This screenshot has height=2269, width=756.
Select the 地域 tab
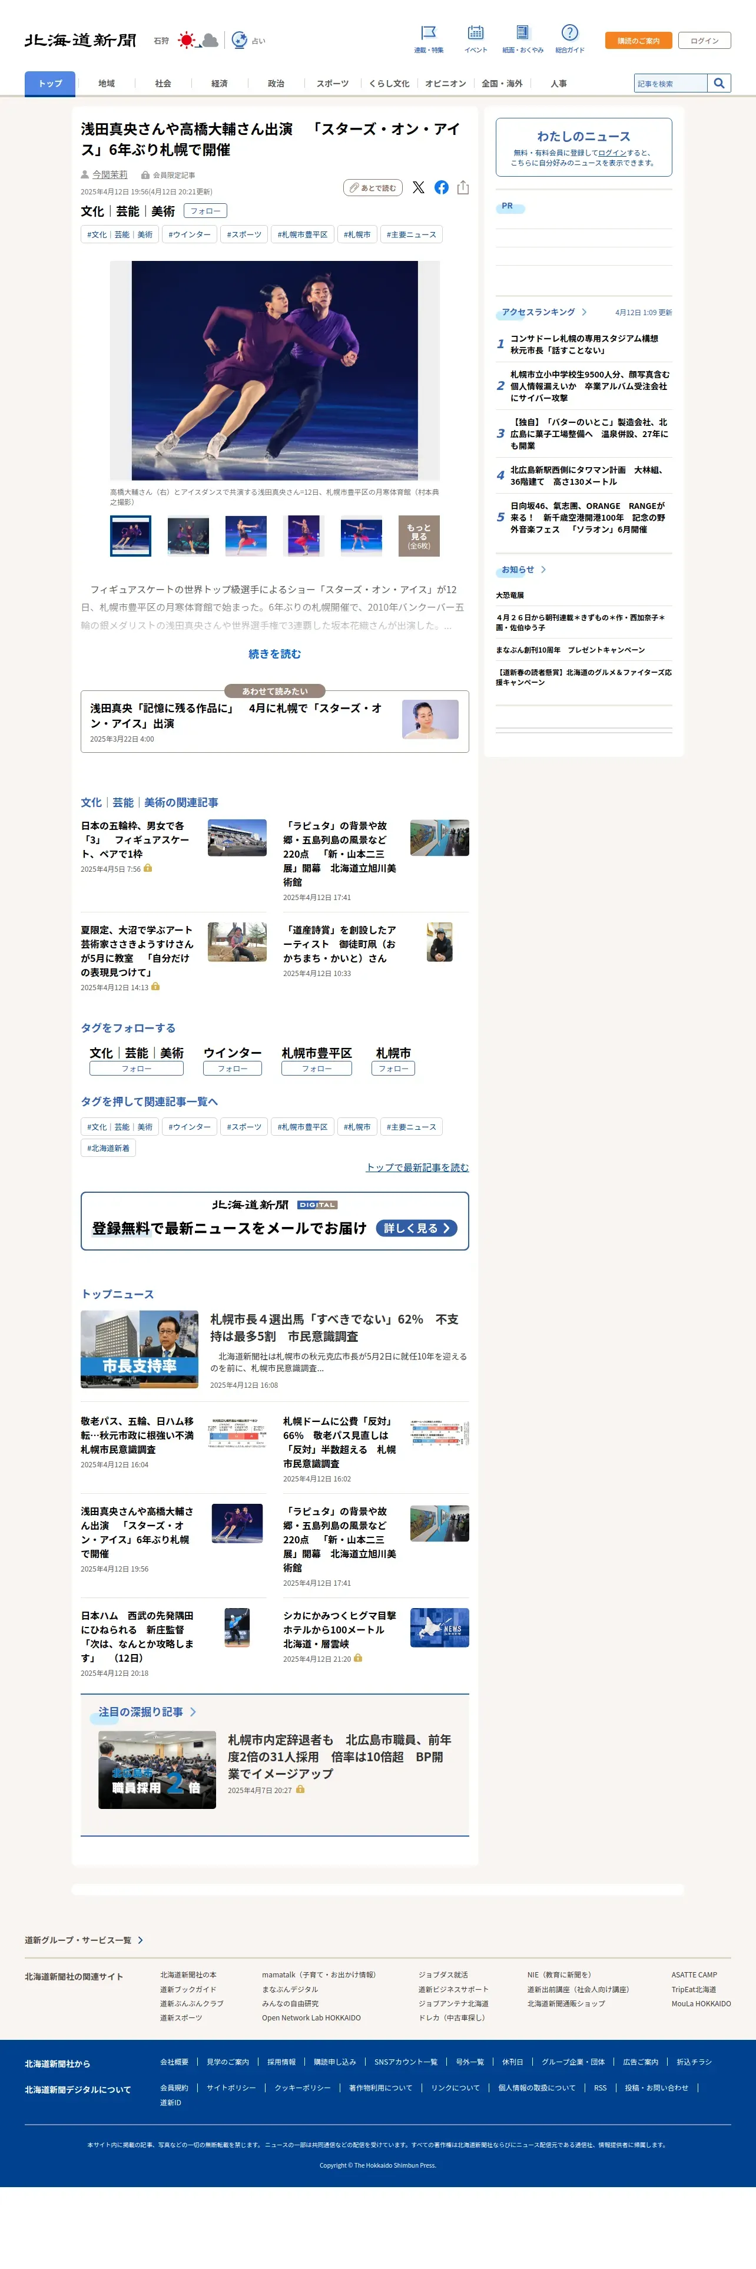(x=107, y=84)
